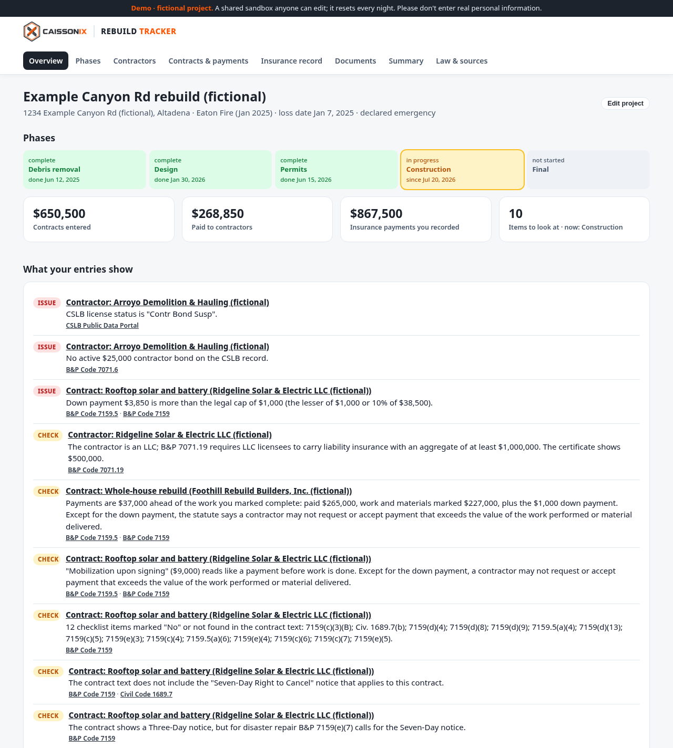Click the $650,500 Contracts entered card
Screen dimensions: 673x748
tap(99, 219)
